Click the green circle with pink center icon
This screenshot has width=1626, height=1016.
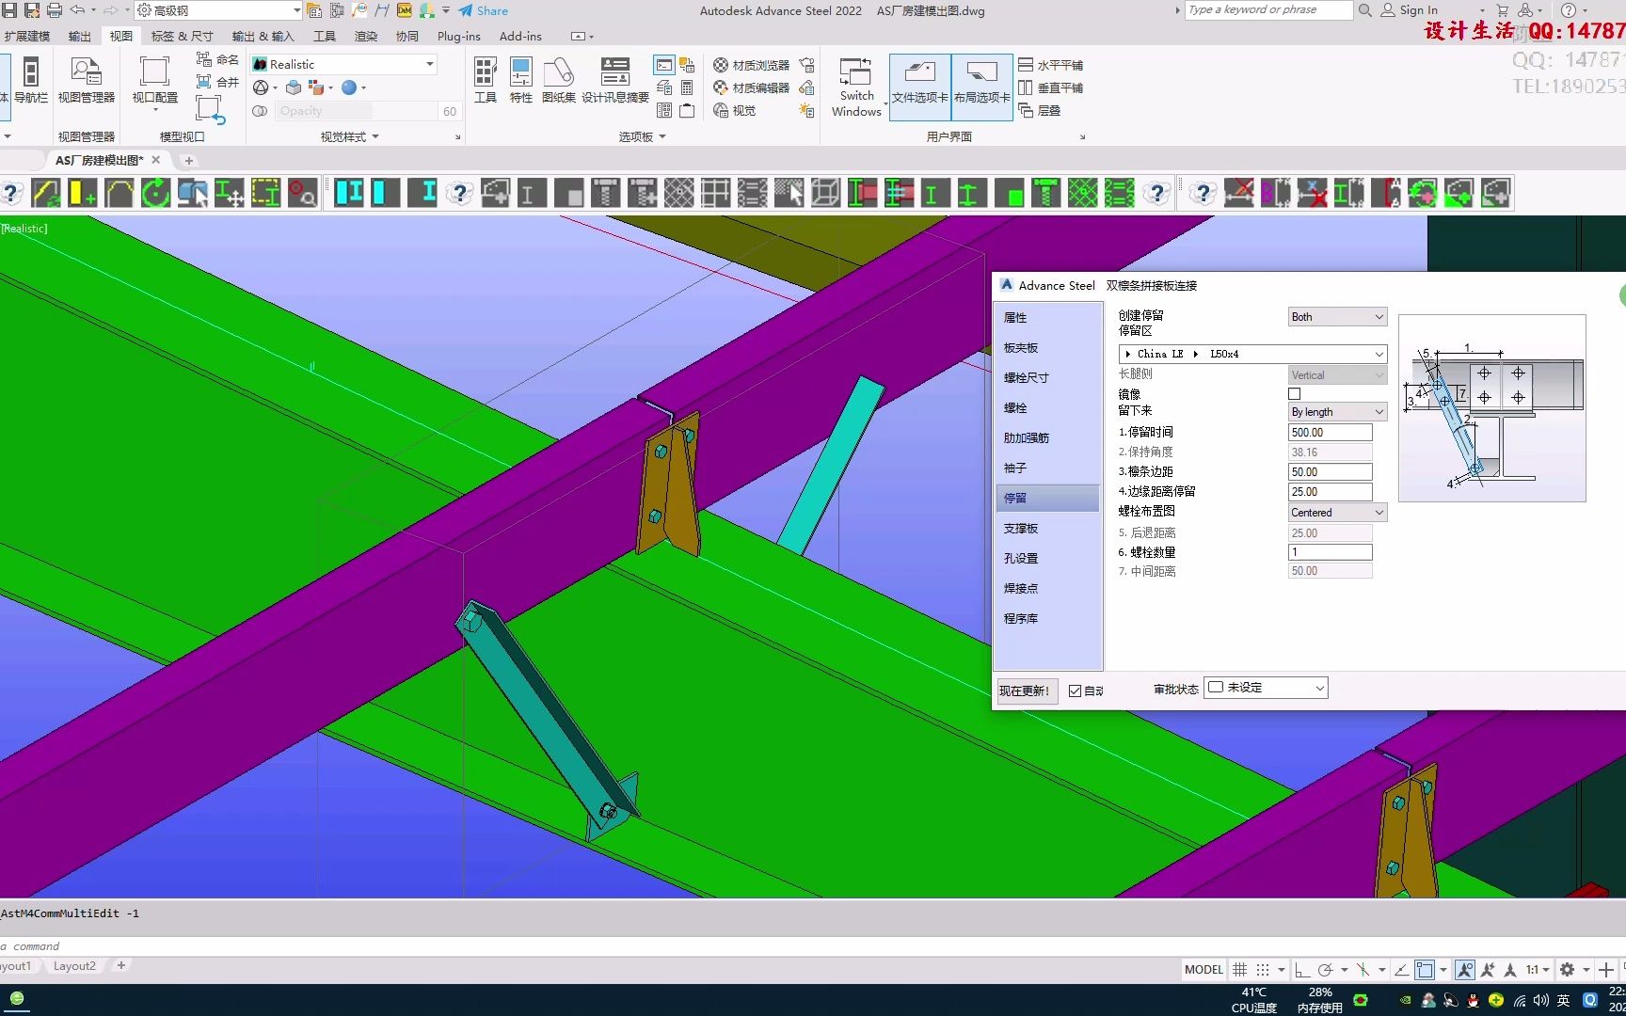coord(1423,194)
